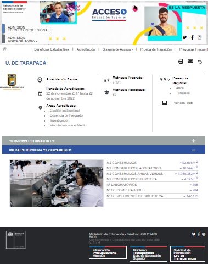Click ES LA RESPUESTA banner text
Image resolution: width=208 pixels, height=265 pixels.
pyautogui.click(x=187, y=8)
